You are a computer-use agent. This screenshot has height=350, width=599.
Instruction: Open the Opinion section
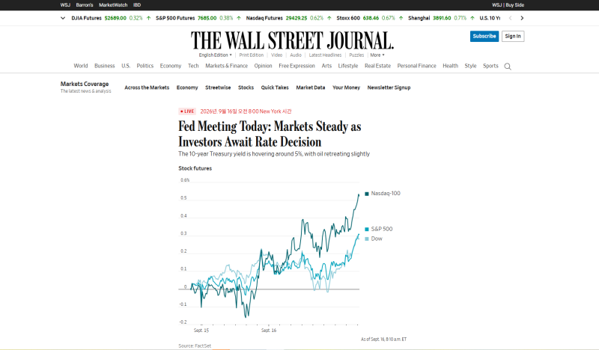point(264,66)
